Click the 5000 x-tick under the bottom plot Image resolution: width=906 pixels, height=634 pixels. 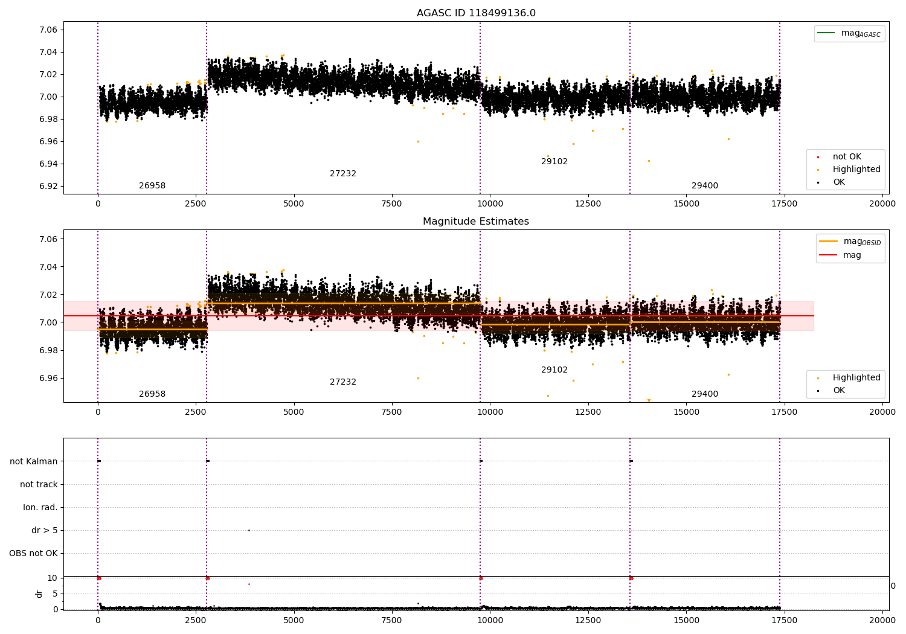pos(294,620)
